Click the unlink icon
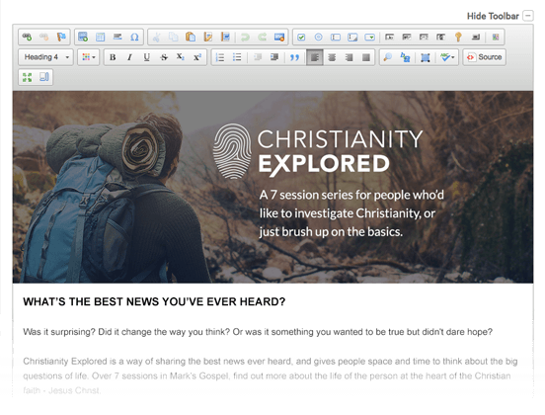Screen dimensions: 545x415 click(x=44, y=37)
